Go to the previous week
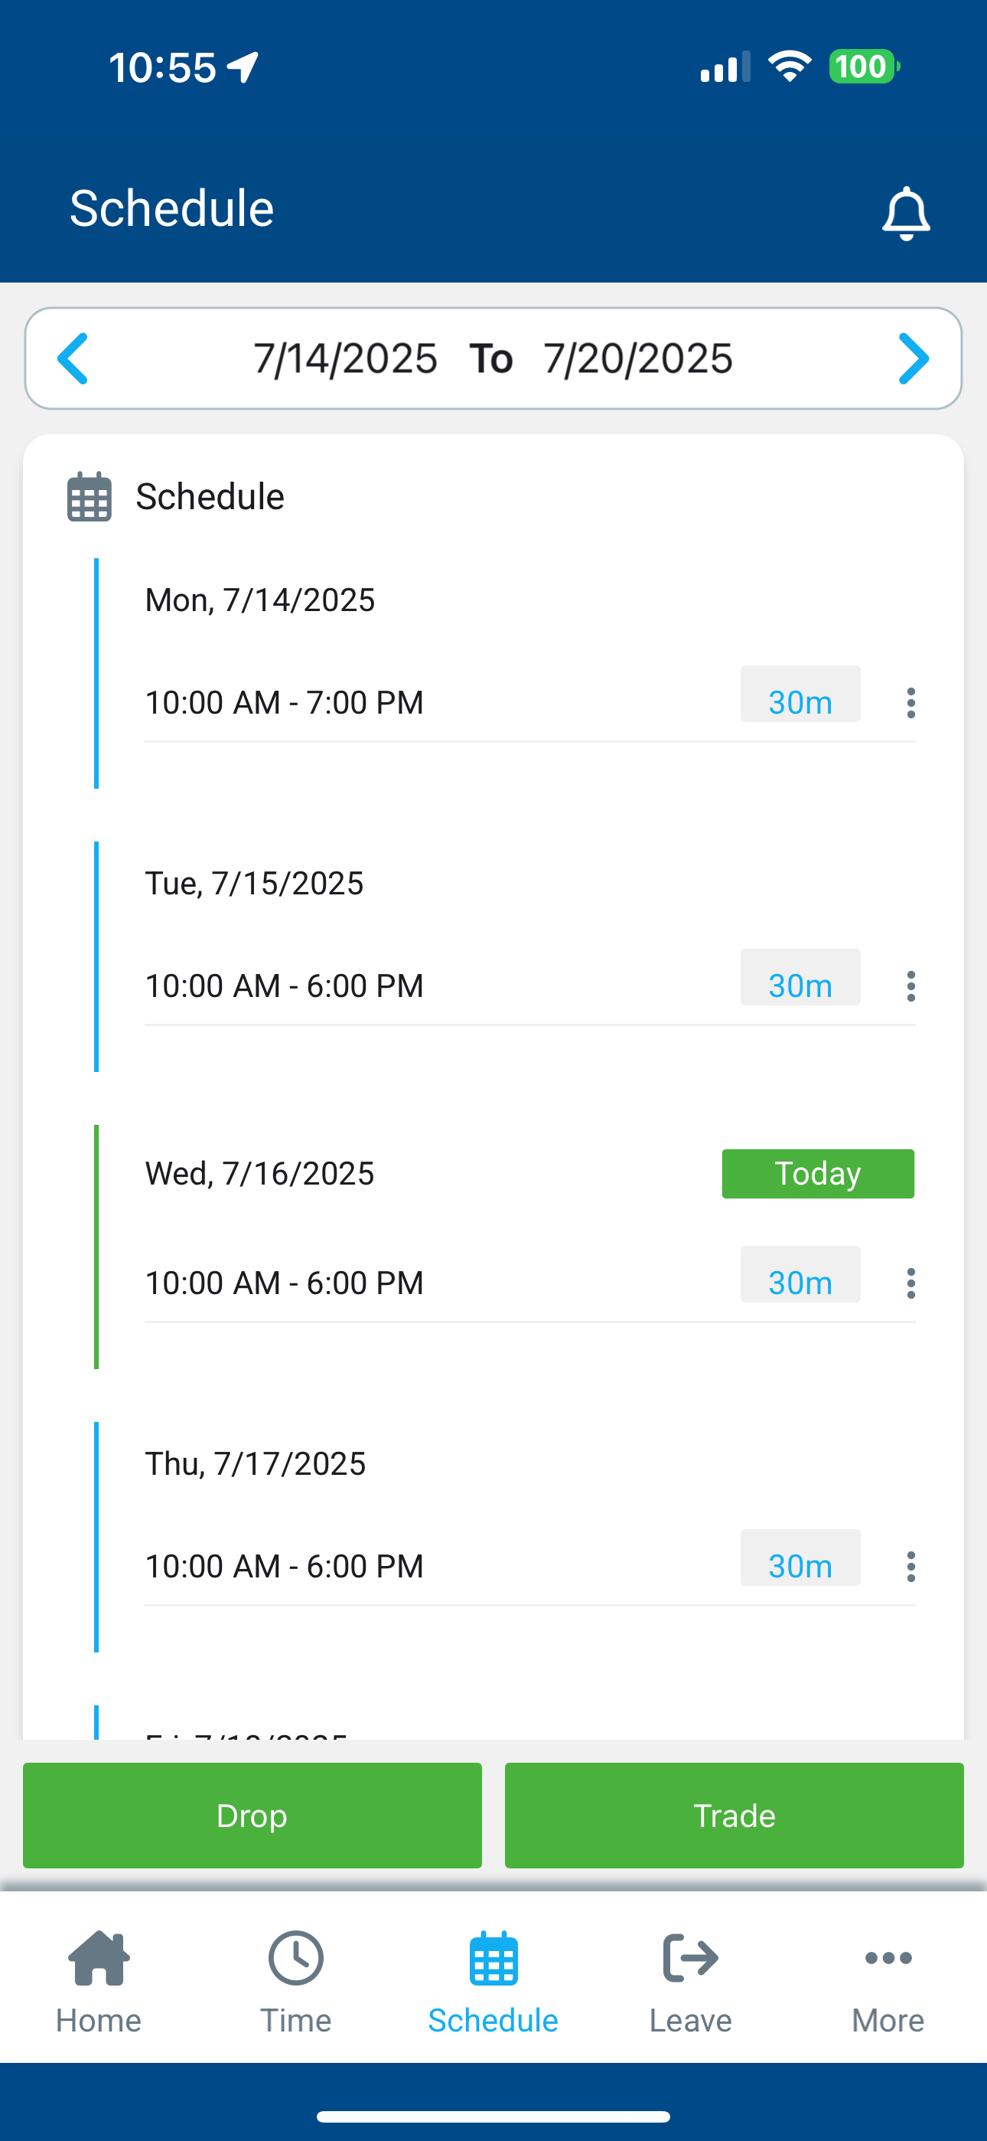Image resolution: width=987 pixels, height=2141 pixels. point(73,358)
